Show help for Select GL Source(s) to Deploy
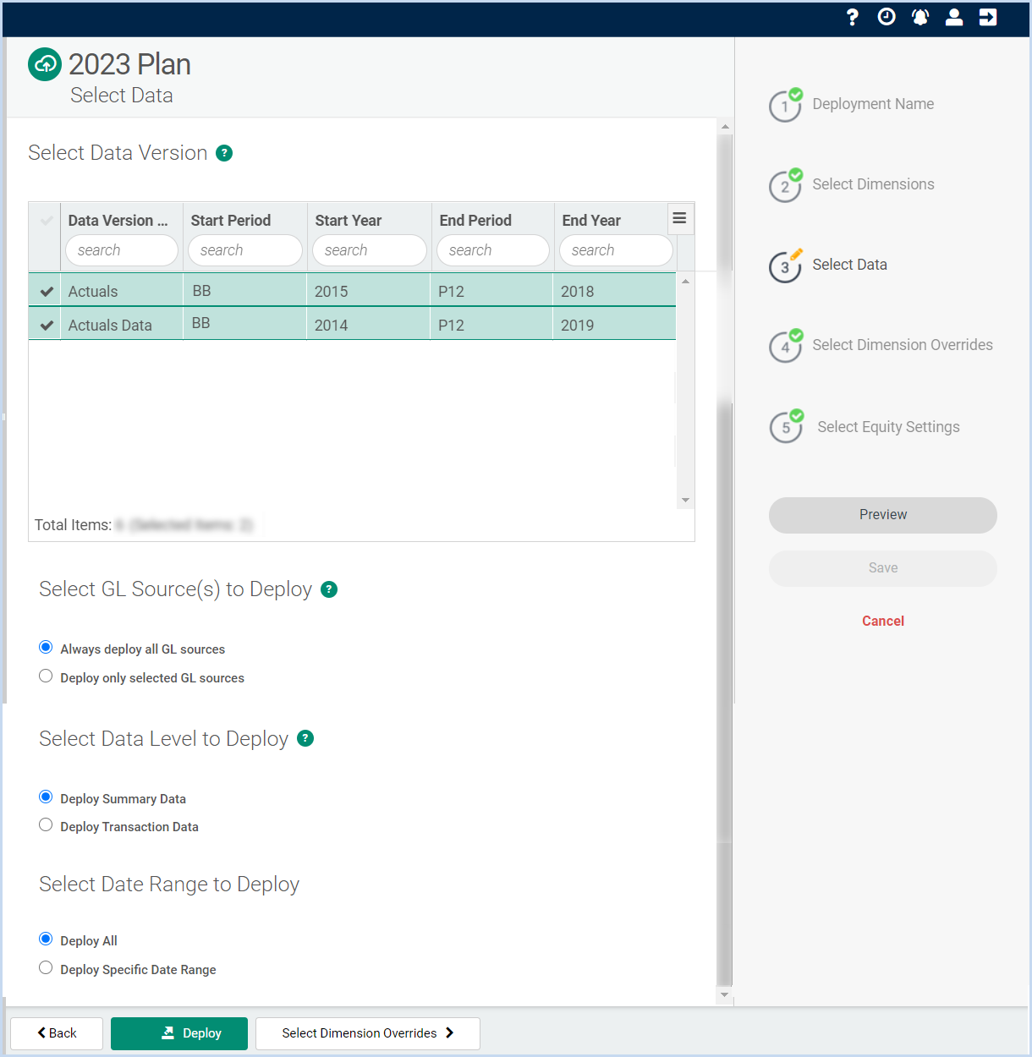1032x1057 pixels. [329, 589]
